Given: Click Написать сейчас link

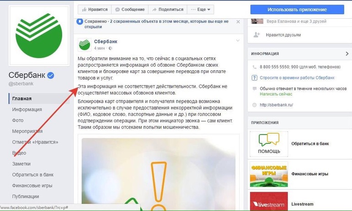Looking at the screenshot, I should tap(276, 94).
